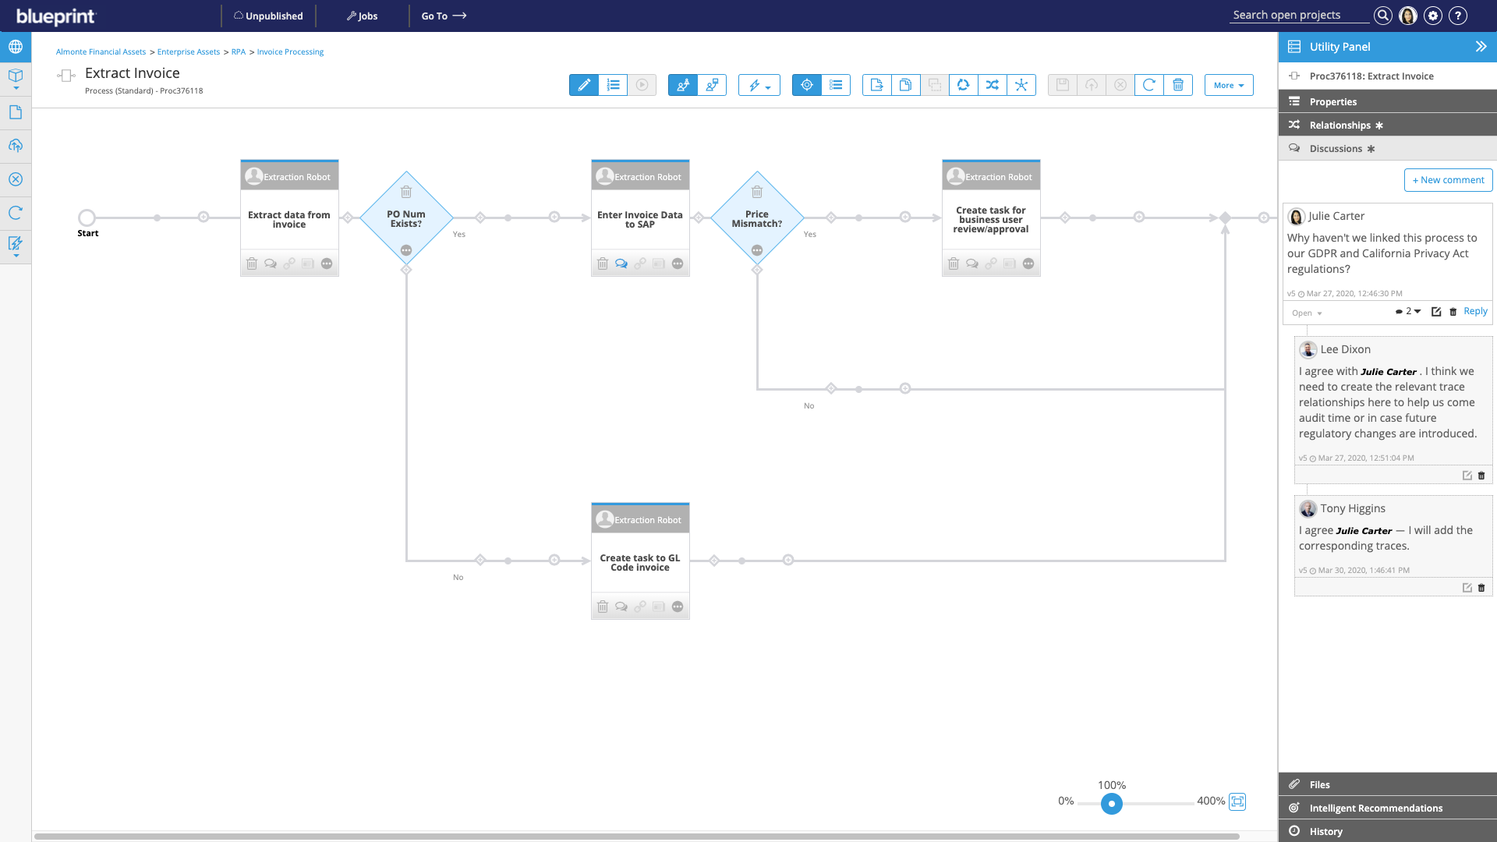Expand the Open status dropdown on Julie Carter's comment
1497x842 pixels.
click(x=1307, y=313)
